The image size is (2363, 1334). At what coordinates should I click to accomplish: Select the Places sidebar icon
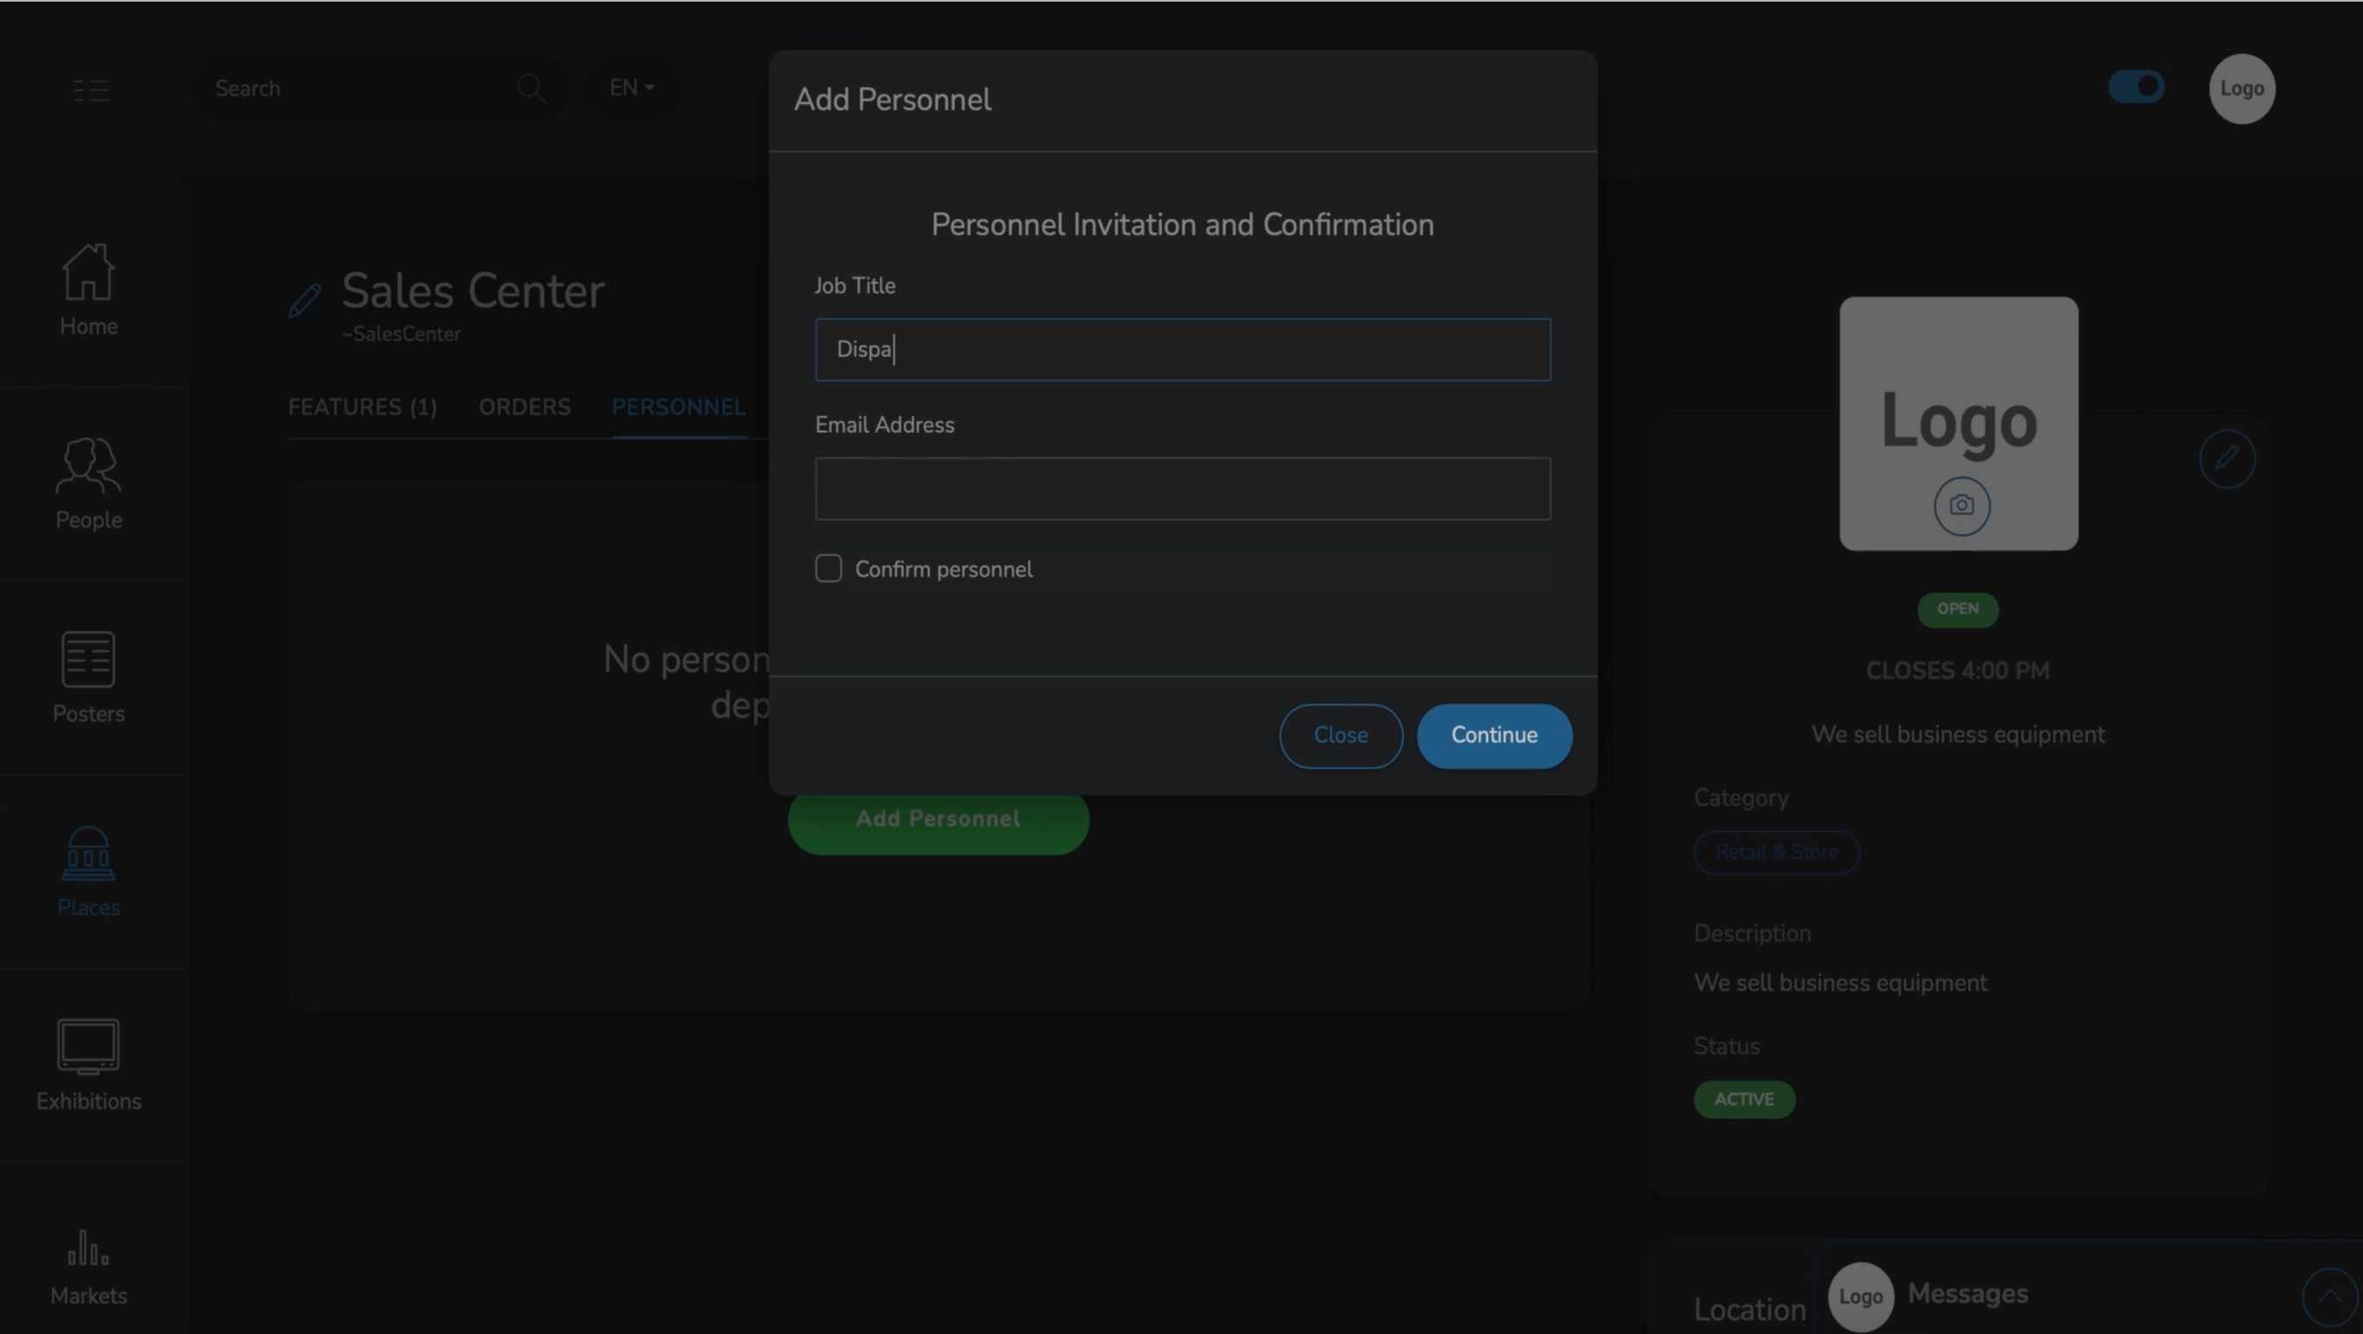click(88, 853)
